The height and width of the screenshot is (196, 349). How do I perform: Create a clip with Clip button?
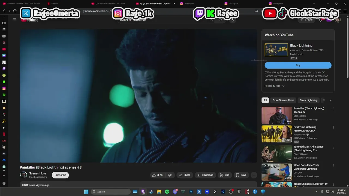[x=225, y=175]
